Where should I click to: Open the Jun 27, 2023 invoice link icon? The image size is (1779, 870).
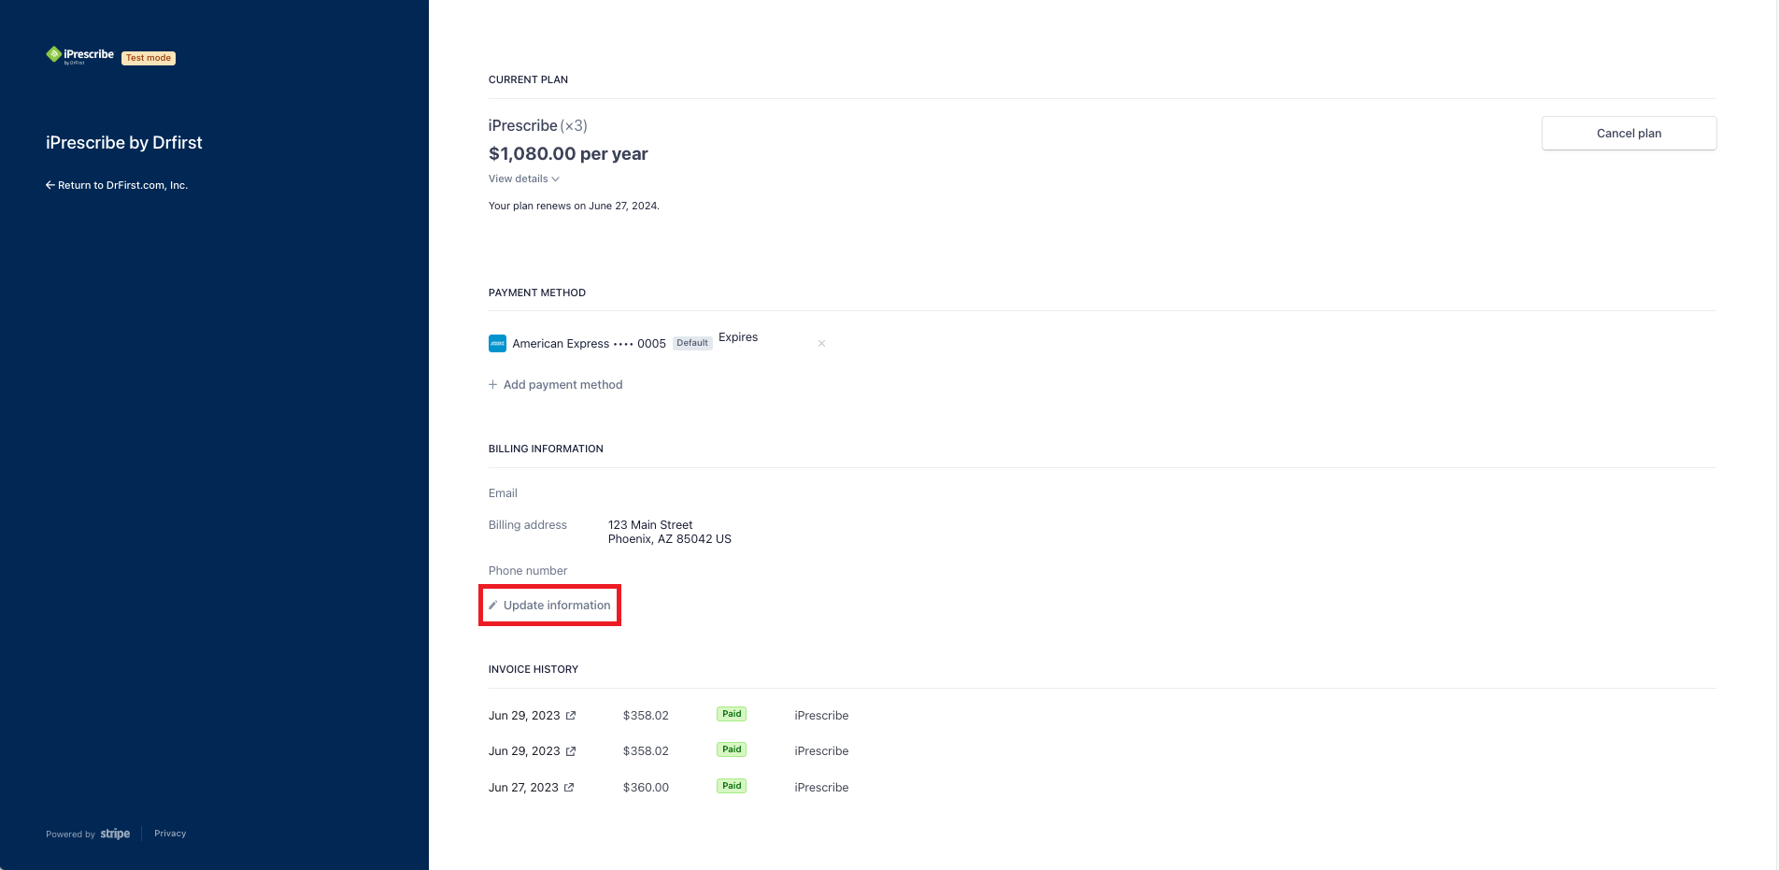click(x=569, y=788)
